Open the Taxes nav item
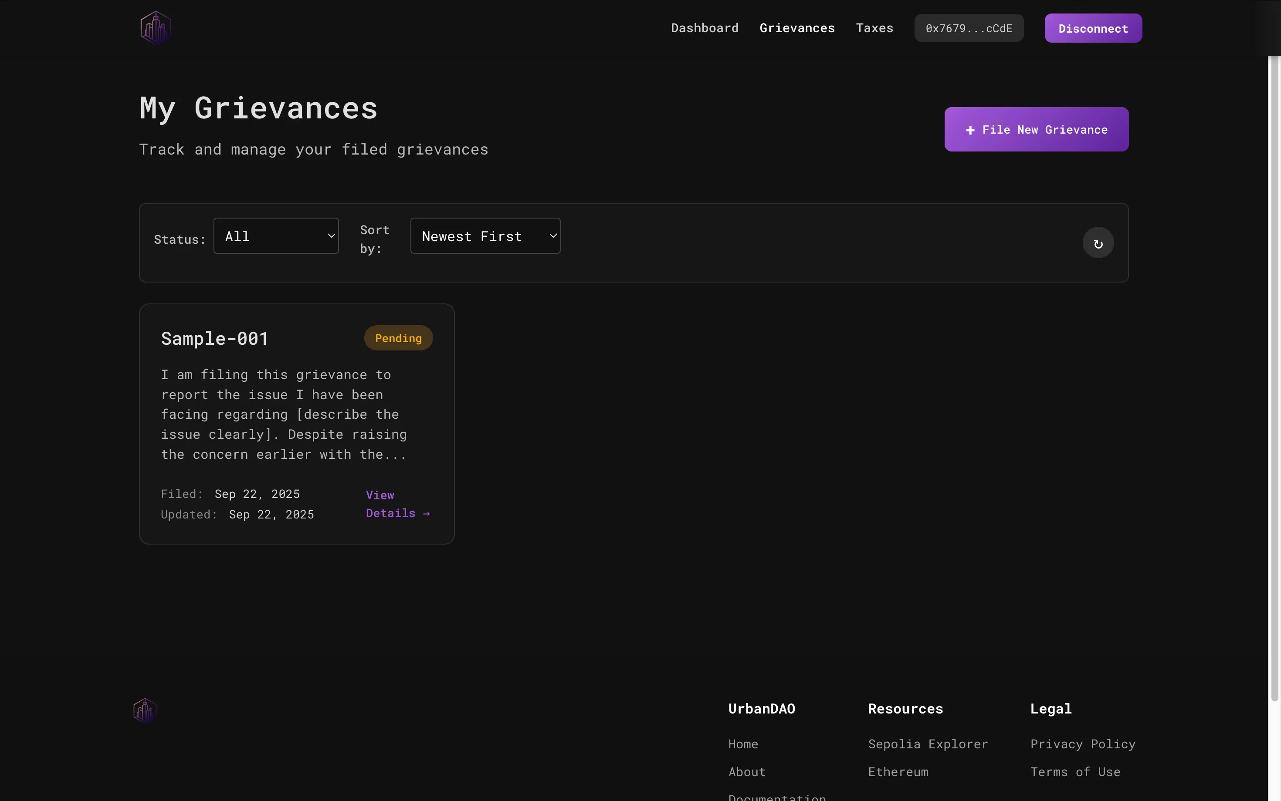This screenshot has width=1281, height=801. 874,28
